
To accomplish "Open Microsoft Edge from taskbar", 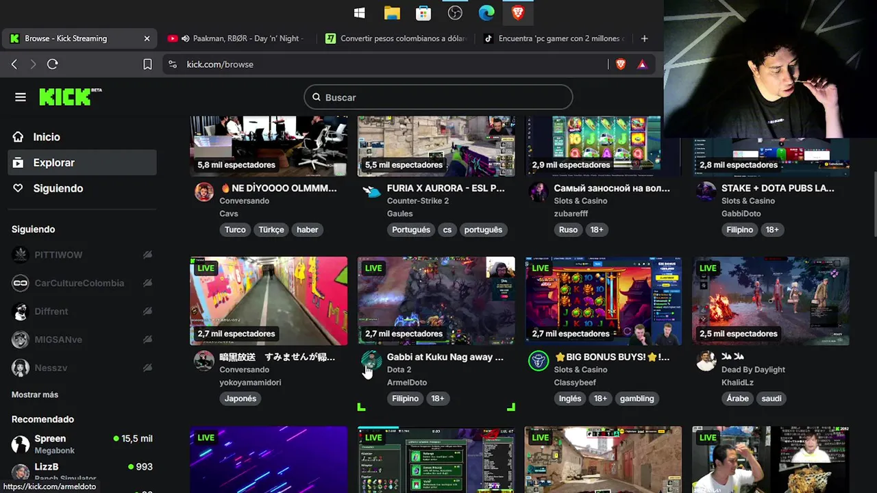I will (x=486, y=13).
